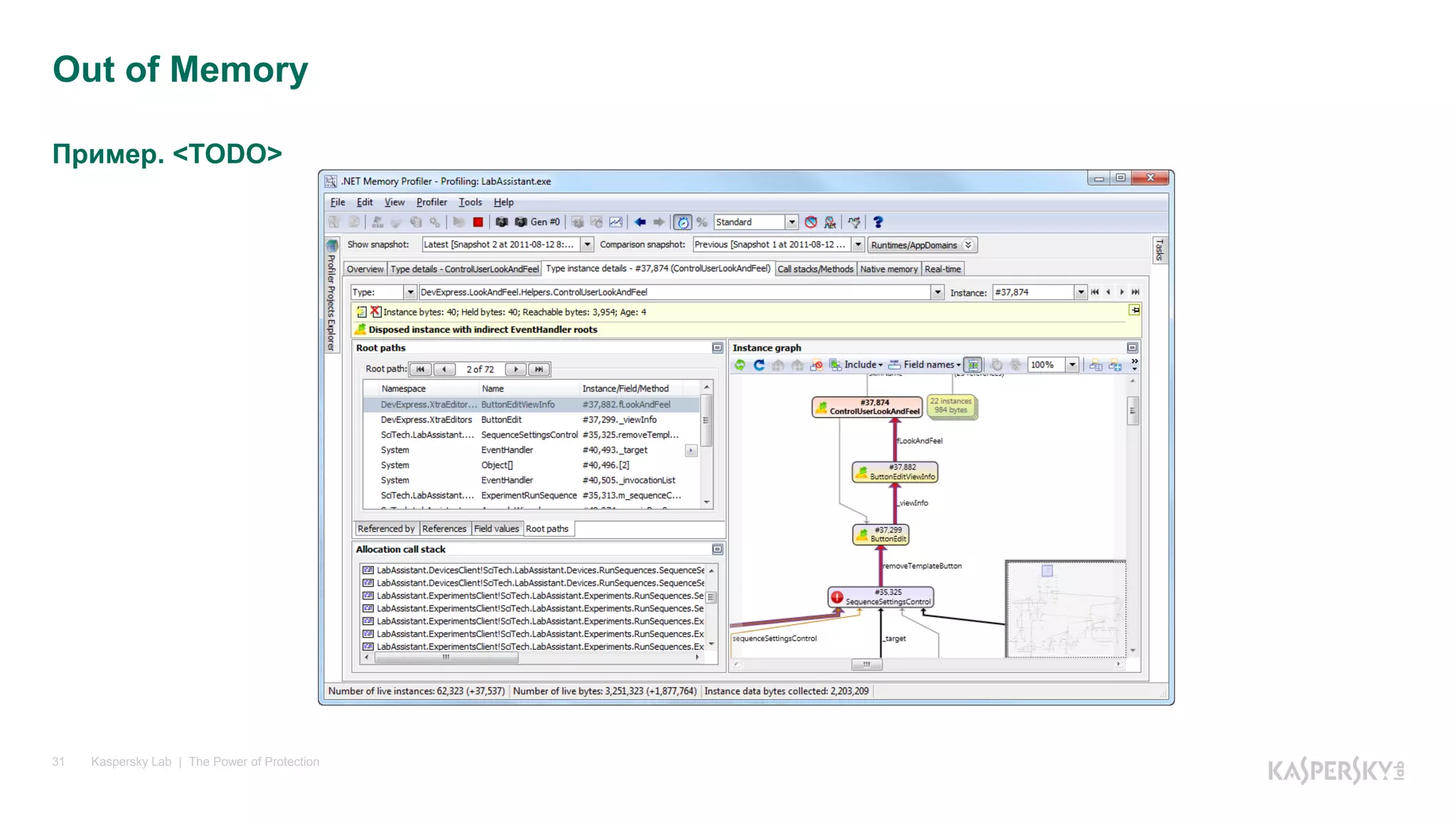
Task: Select the SequenceSettingsControl row in Root paths
Action: tap(530, 435)
